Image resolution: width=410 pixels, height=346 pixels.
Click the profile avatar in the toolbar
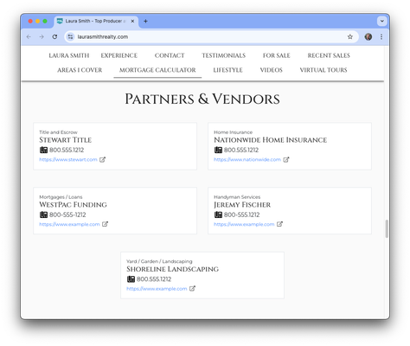click(x=368, y=36)
